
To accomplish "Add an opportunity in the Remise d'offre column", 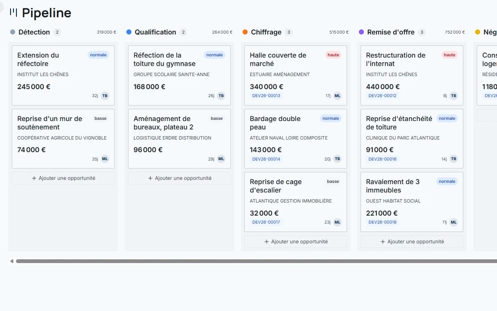I will point(412,242).
